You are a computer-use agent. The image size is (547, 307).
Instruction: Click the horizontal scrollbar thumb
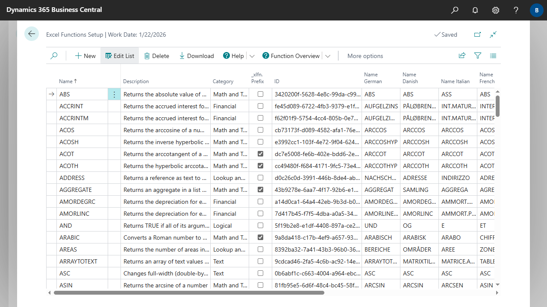click(188, 293)
